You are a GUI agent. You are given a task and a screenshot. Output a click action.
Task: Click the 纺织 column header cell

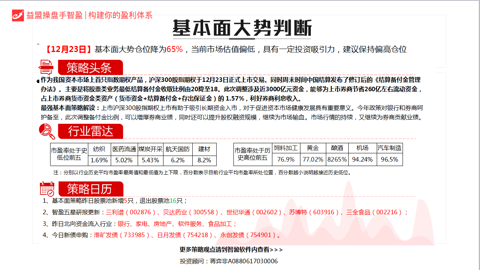point(99,149)
